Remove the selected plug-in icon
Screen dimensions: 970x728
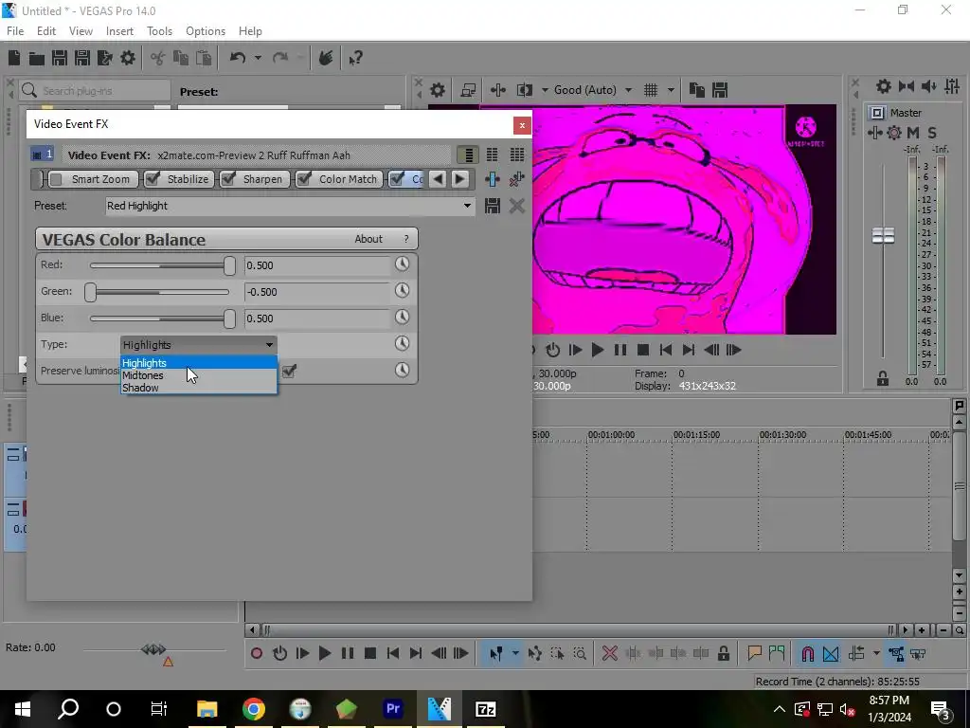(516, 179)
